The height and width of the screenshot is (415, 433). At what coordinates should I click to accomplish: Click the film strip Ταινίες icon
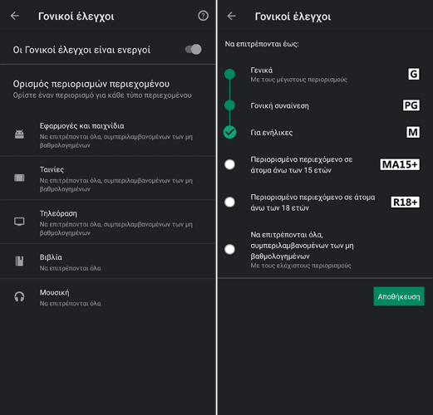[19, 178]
